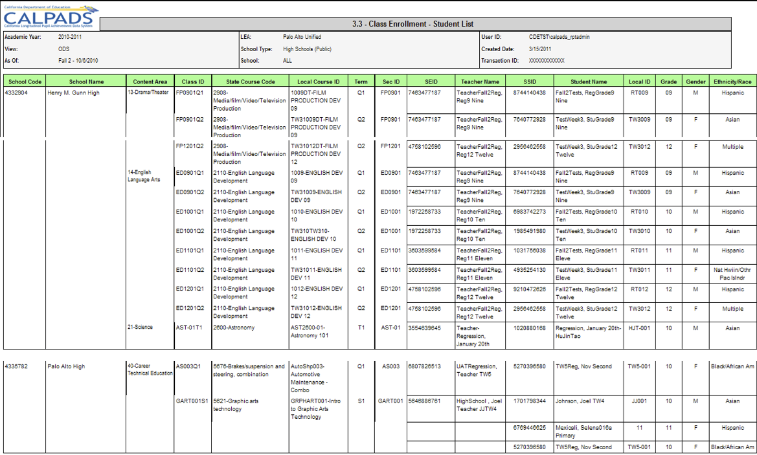Click the SEID column header

pos(431,82)
